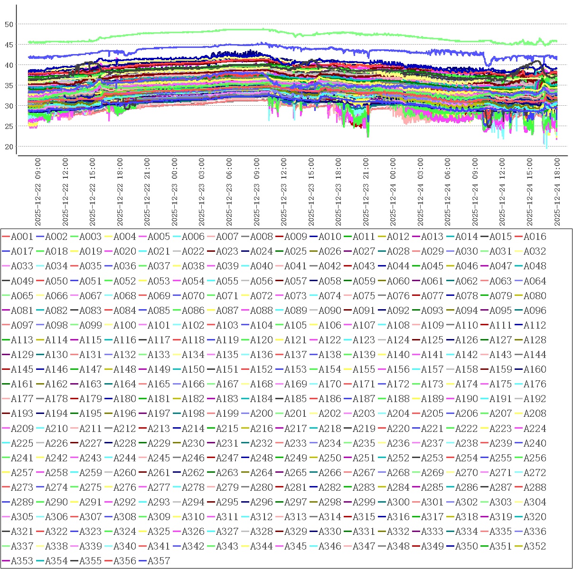Click the A180 legend label
Image resolution: width=573 pixels, height=569 pixels.
pyautogui.click(x=124, y=399)
